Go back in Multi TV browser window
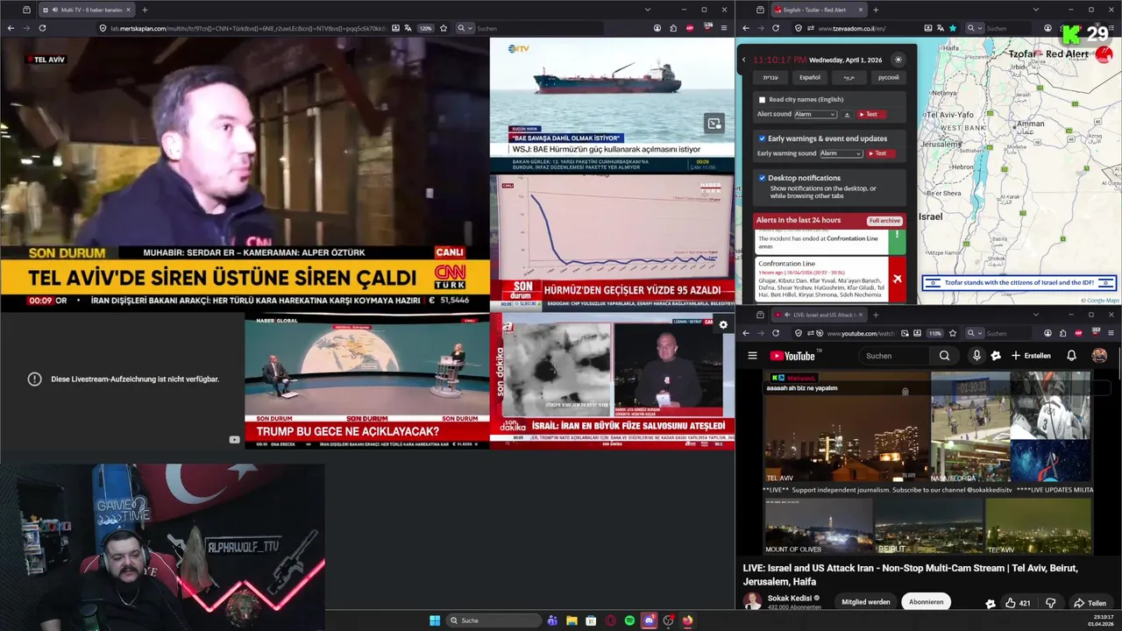Image resolution: width=1122 pixels, height=631 pixels. point(11,28)
